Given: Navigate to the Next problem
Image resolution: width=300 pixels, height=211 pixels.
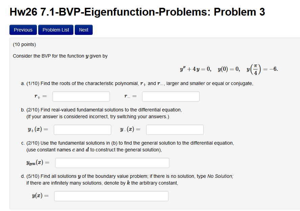Looking at the screenshot, I should coord(83,30).
